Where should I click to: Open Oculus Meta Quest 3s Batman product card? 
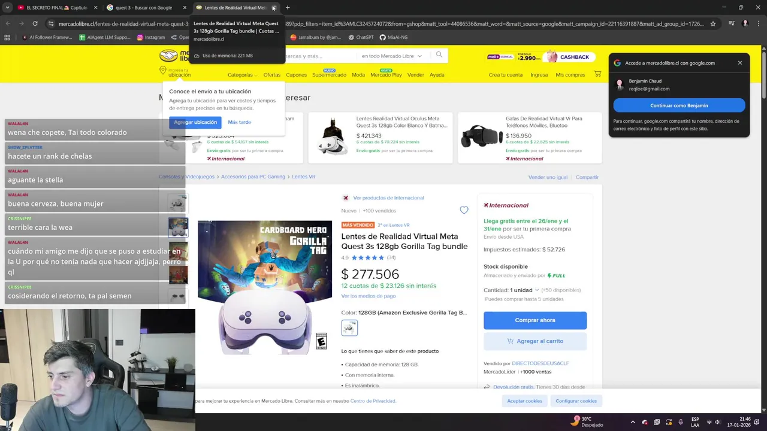click(x=381, y=138)
